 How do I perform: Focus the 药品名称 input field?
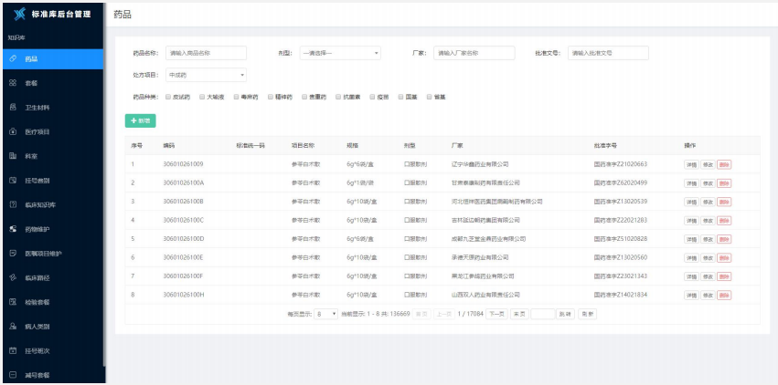click(206, 53)
